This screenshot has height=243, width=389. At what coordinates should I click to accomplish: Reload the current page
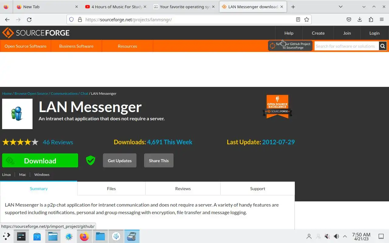pos(29,19)
